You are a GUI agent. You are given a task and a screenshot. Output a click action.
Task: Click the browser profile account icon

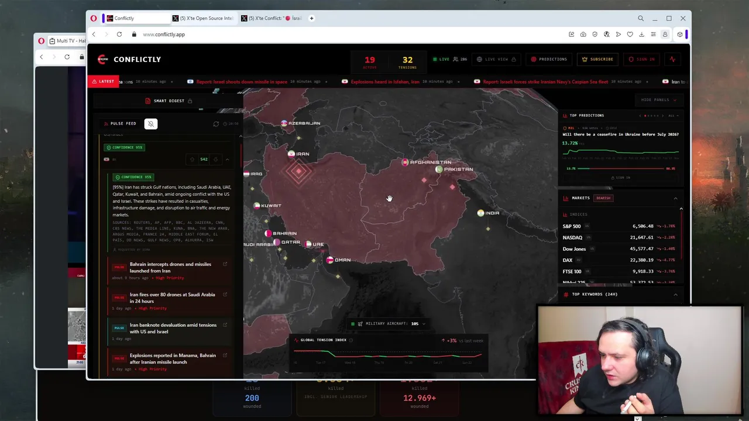(x=665, y=34)
